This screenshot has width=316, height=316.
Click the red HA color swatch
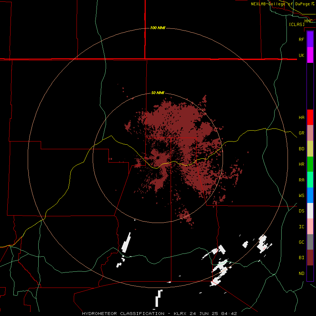(310, 117)
